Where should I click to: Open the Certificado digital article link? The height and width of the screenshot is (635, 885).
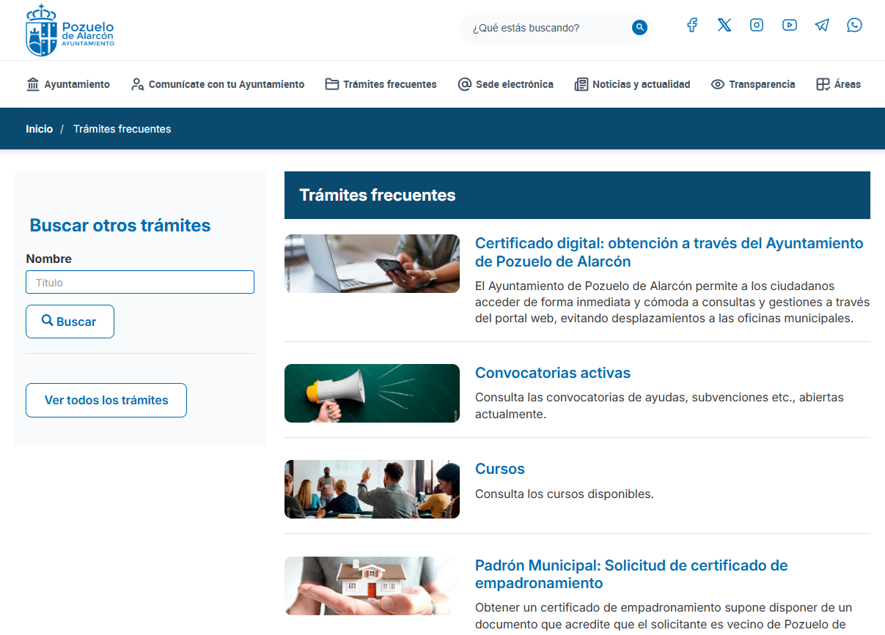669,252
